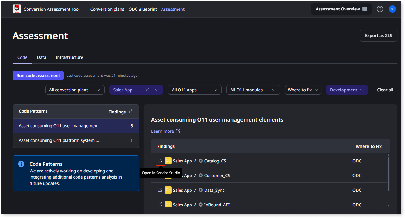
Task: Click the yellow Cc app icon for InBound_API
Action: pyautogui.click(x=168, y=205)
